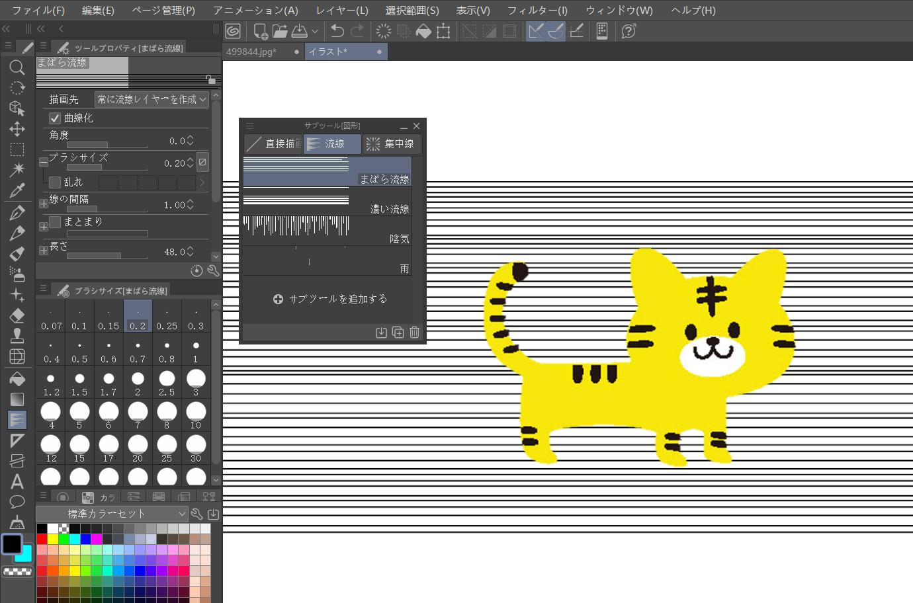
Task: Select the Pen tool
Action: (17, 212)
